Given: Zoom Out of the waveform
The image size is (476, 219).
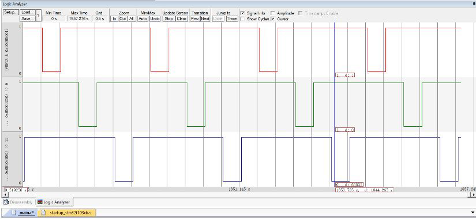Looking at the screenshot, I should (x=123, y=18).
